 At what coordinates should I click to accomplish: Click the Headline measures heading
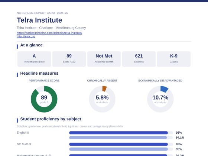click(x=39, y=73)
